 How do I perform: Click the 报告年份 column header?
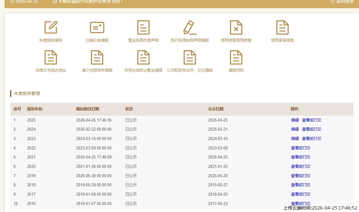point(35,109)
